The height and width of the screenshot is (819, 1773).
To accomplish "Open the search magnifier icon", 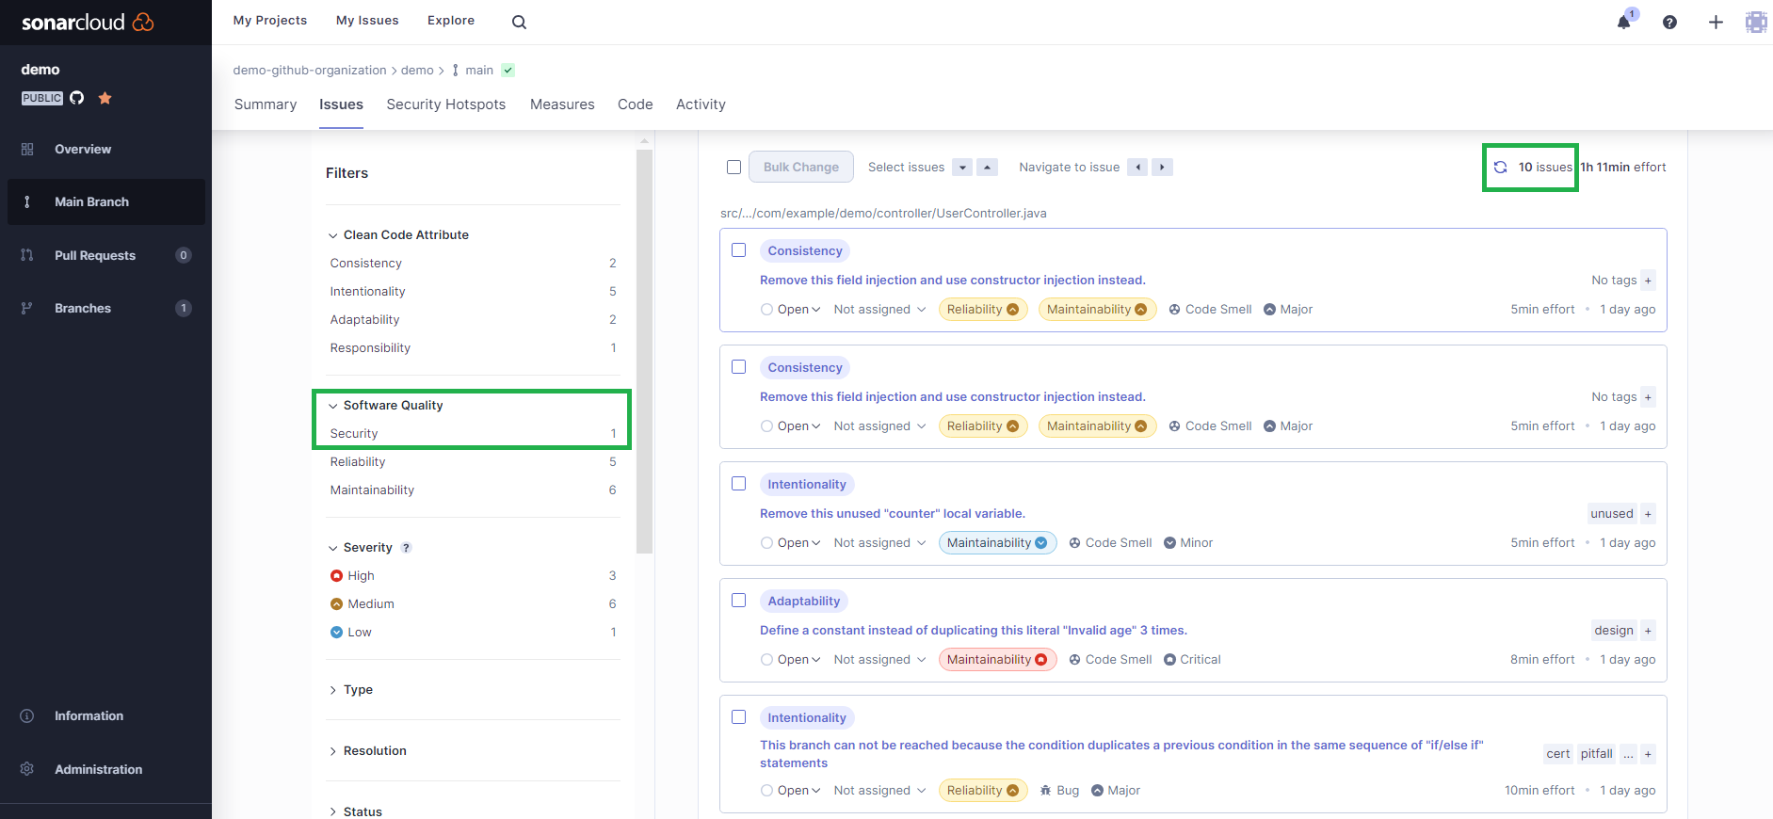I will pos(519,22).
